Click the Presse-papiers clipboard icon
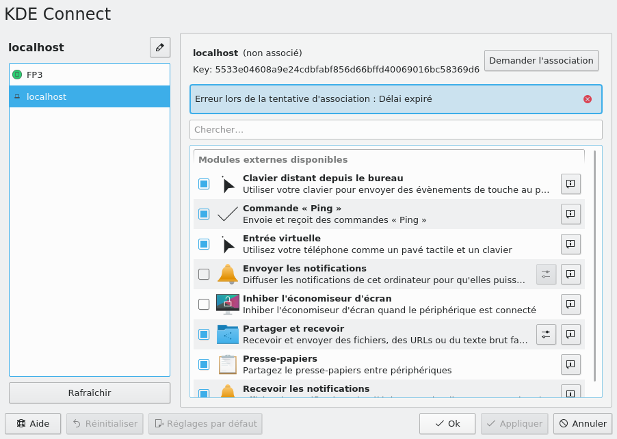Image resolution: width=617 pixels, height=439 pixels. [227, 364]
